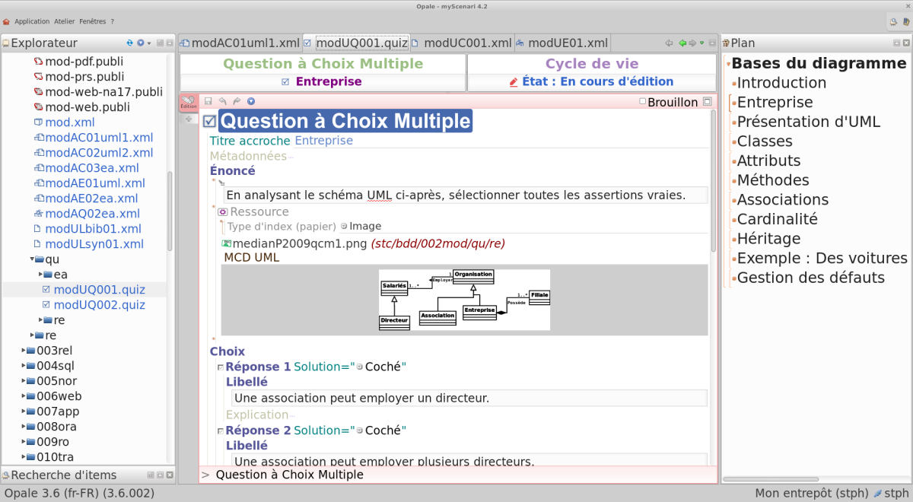
Task: Open modUQ002.quiz in the explorer
Action: (x=99, y=305)
